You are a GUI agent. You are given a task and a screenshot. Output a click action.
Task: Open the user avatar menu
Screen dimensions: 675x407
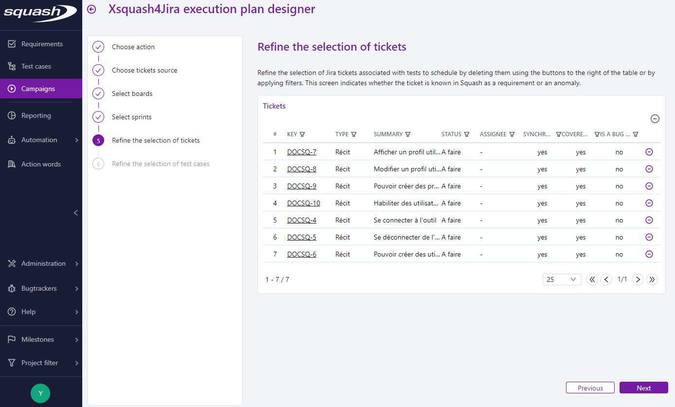(40, 393)
